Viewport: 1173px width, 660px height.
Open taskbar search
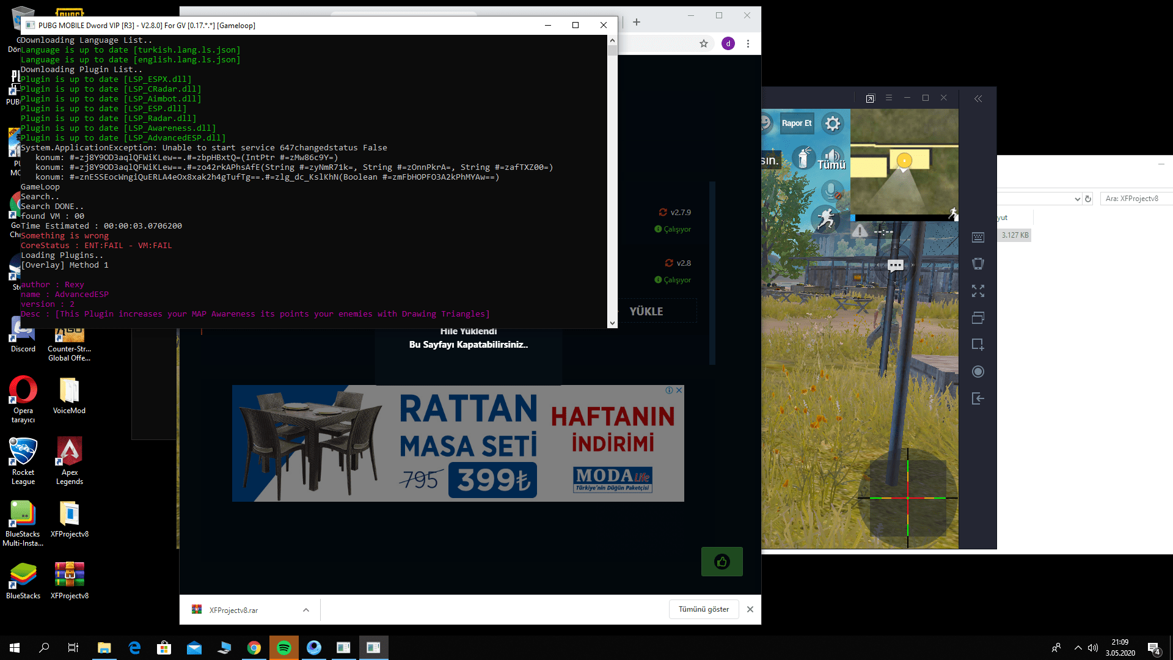tap(44, 648)
